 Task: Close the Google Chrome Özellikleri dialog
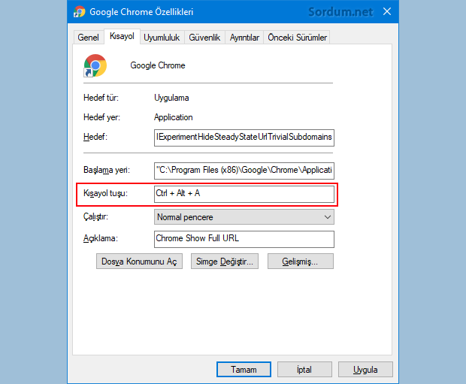pyautogui.click(x=387, y=11)
